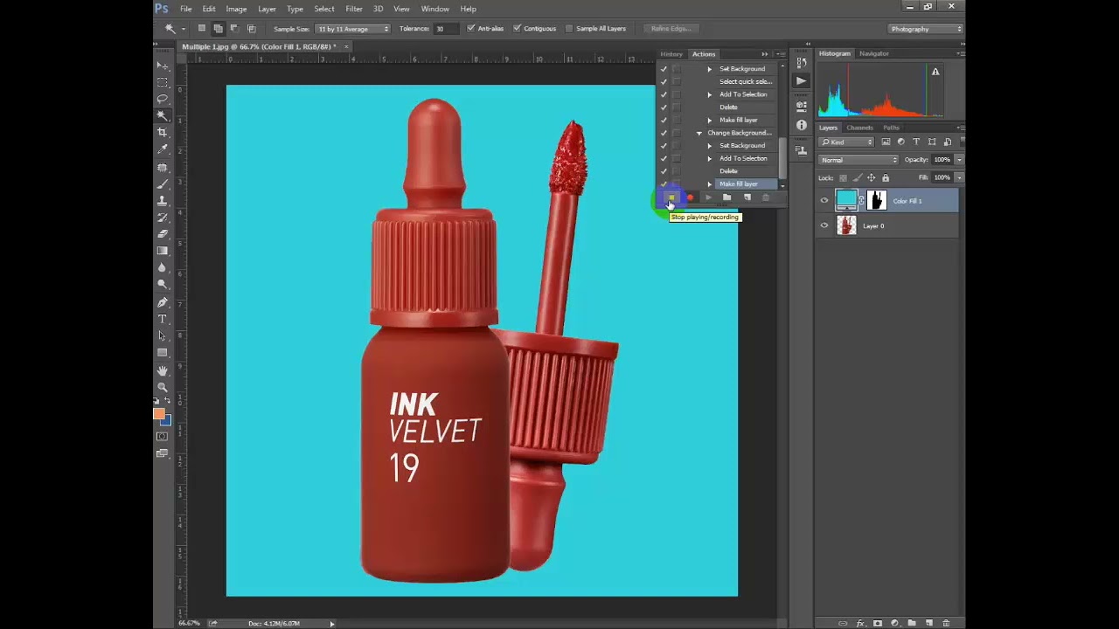
Task: Hide Layer 0 visibility eye
Action: click(x=824, y=225)
